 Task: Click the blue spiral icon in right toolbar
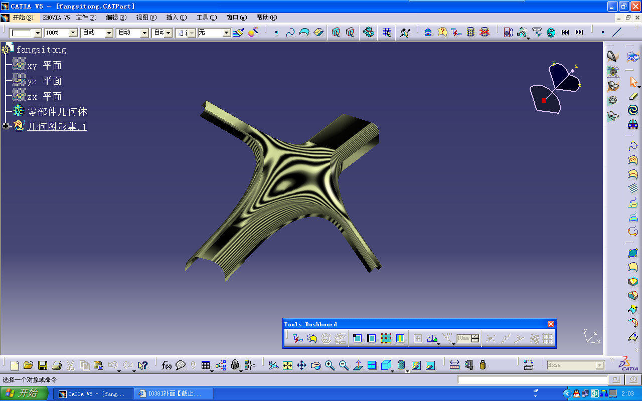tap(633, 110)
